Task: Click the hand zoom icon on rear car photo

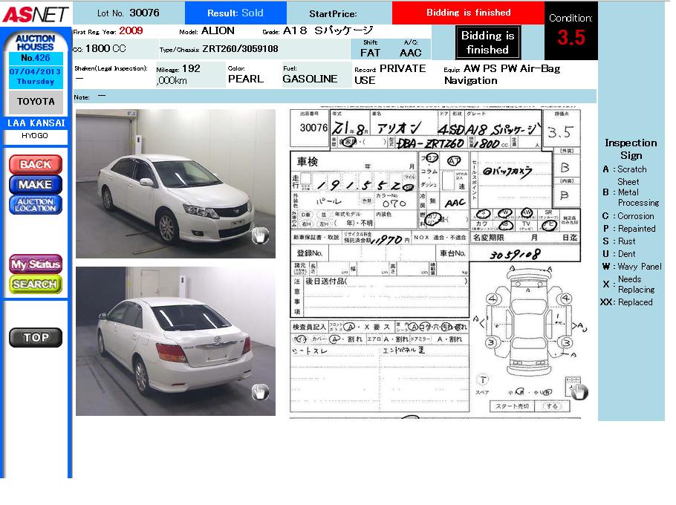Action: [x=260, y=392]
